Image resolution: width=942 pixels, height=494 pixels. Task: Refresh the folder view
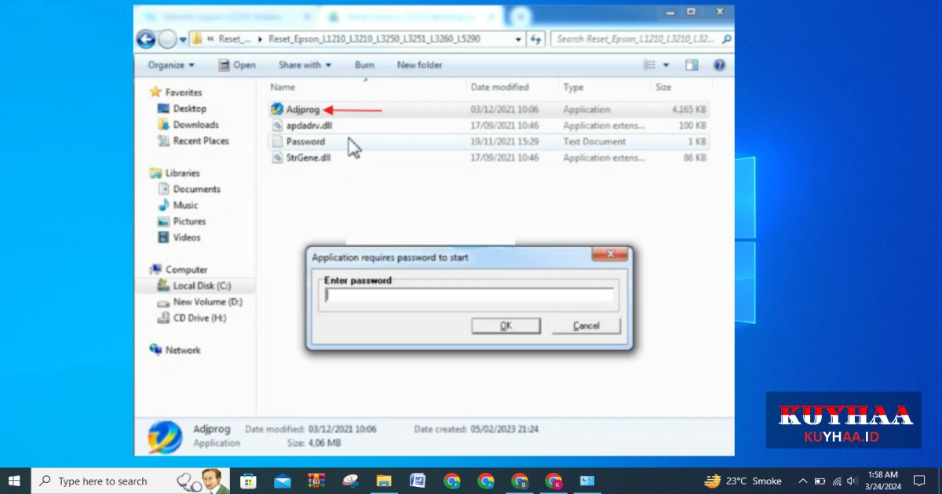[x=536, y=38]
